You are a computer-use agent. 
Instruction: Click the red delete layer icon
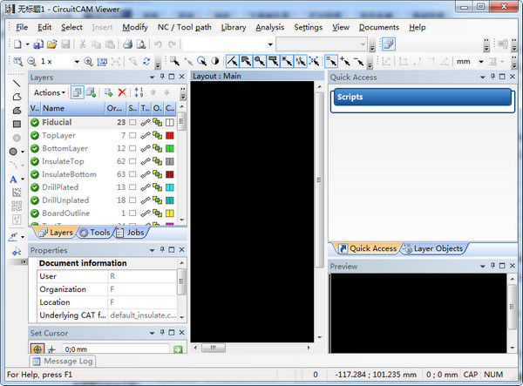(122, 92)
